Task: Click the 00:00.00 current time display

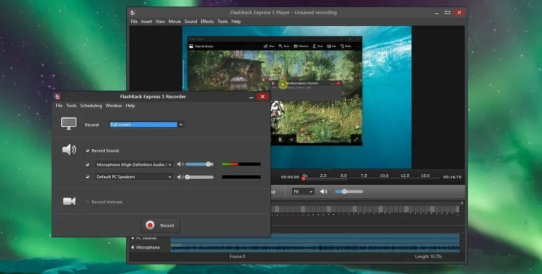Action: coord(290,177)
